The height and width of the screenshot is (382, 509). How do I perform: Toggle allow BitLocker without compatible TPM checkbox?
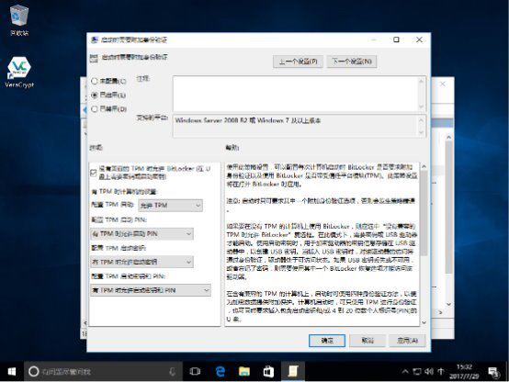pos(94,173)
